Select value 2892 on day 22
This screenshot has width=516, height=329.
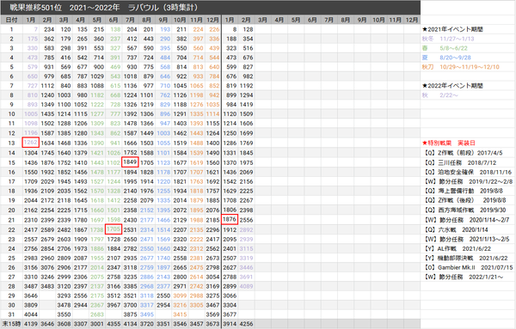pos(246,229)
